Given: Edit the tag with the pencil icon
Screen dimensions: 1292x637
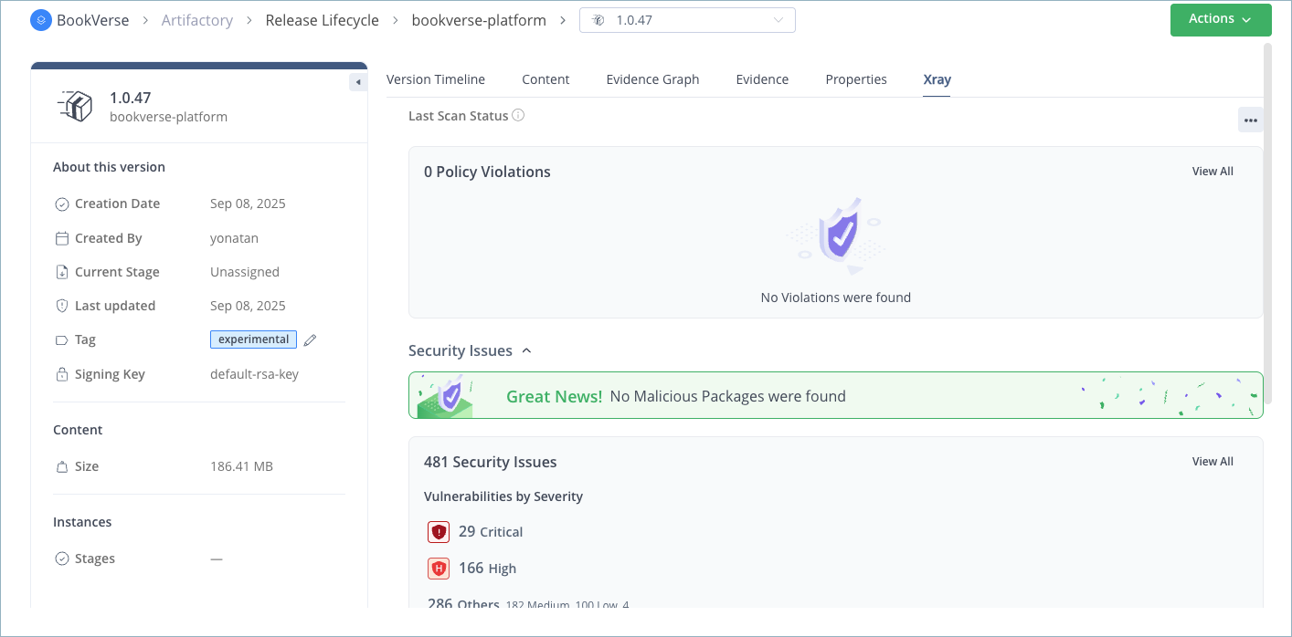Looking at the screenshot, I should pyautogui.click(x=311, y=339).
